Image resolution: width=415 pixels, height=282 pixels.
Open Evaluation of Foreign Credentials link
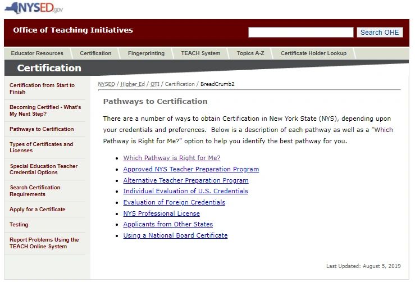pos(174,202)
